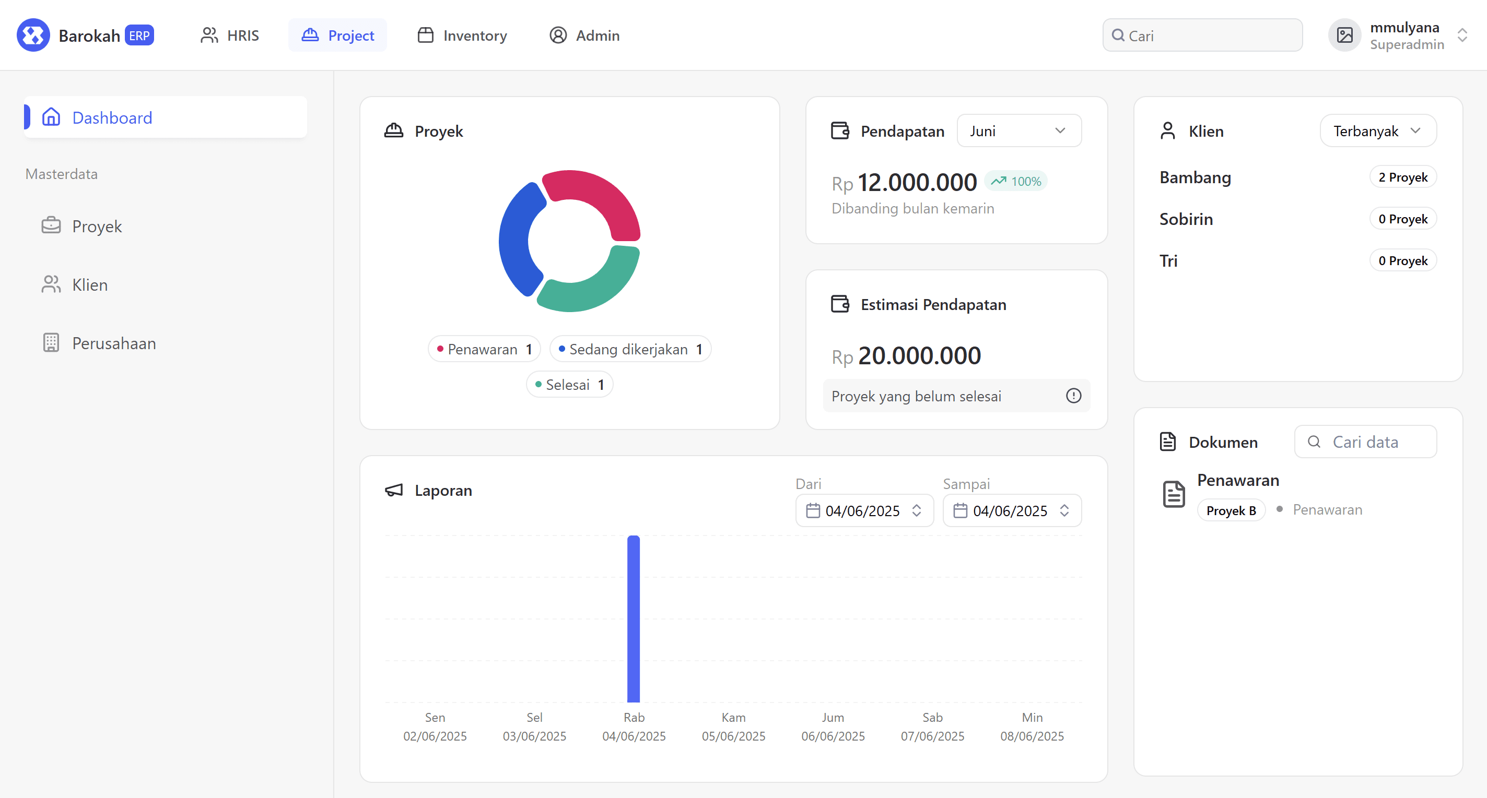Click the Pendapatan wallet icon
The height and width of the screenshot is (798, 1487).
[x=840, y=131]
